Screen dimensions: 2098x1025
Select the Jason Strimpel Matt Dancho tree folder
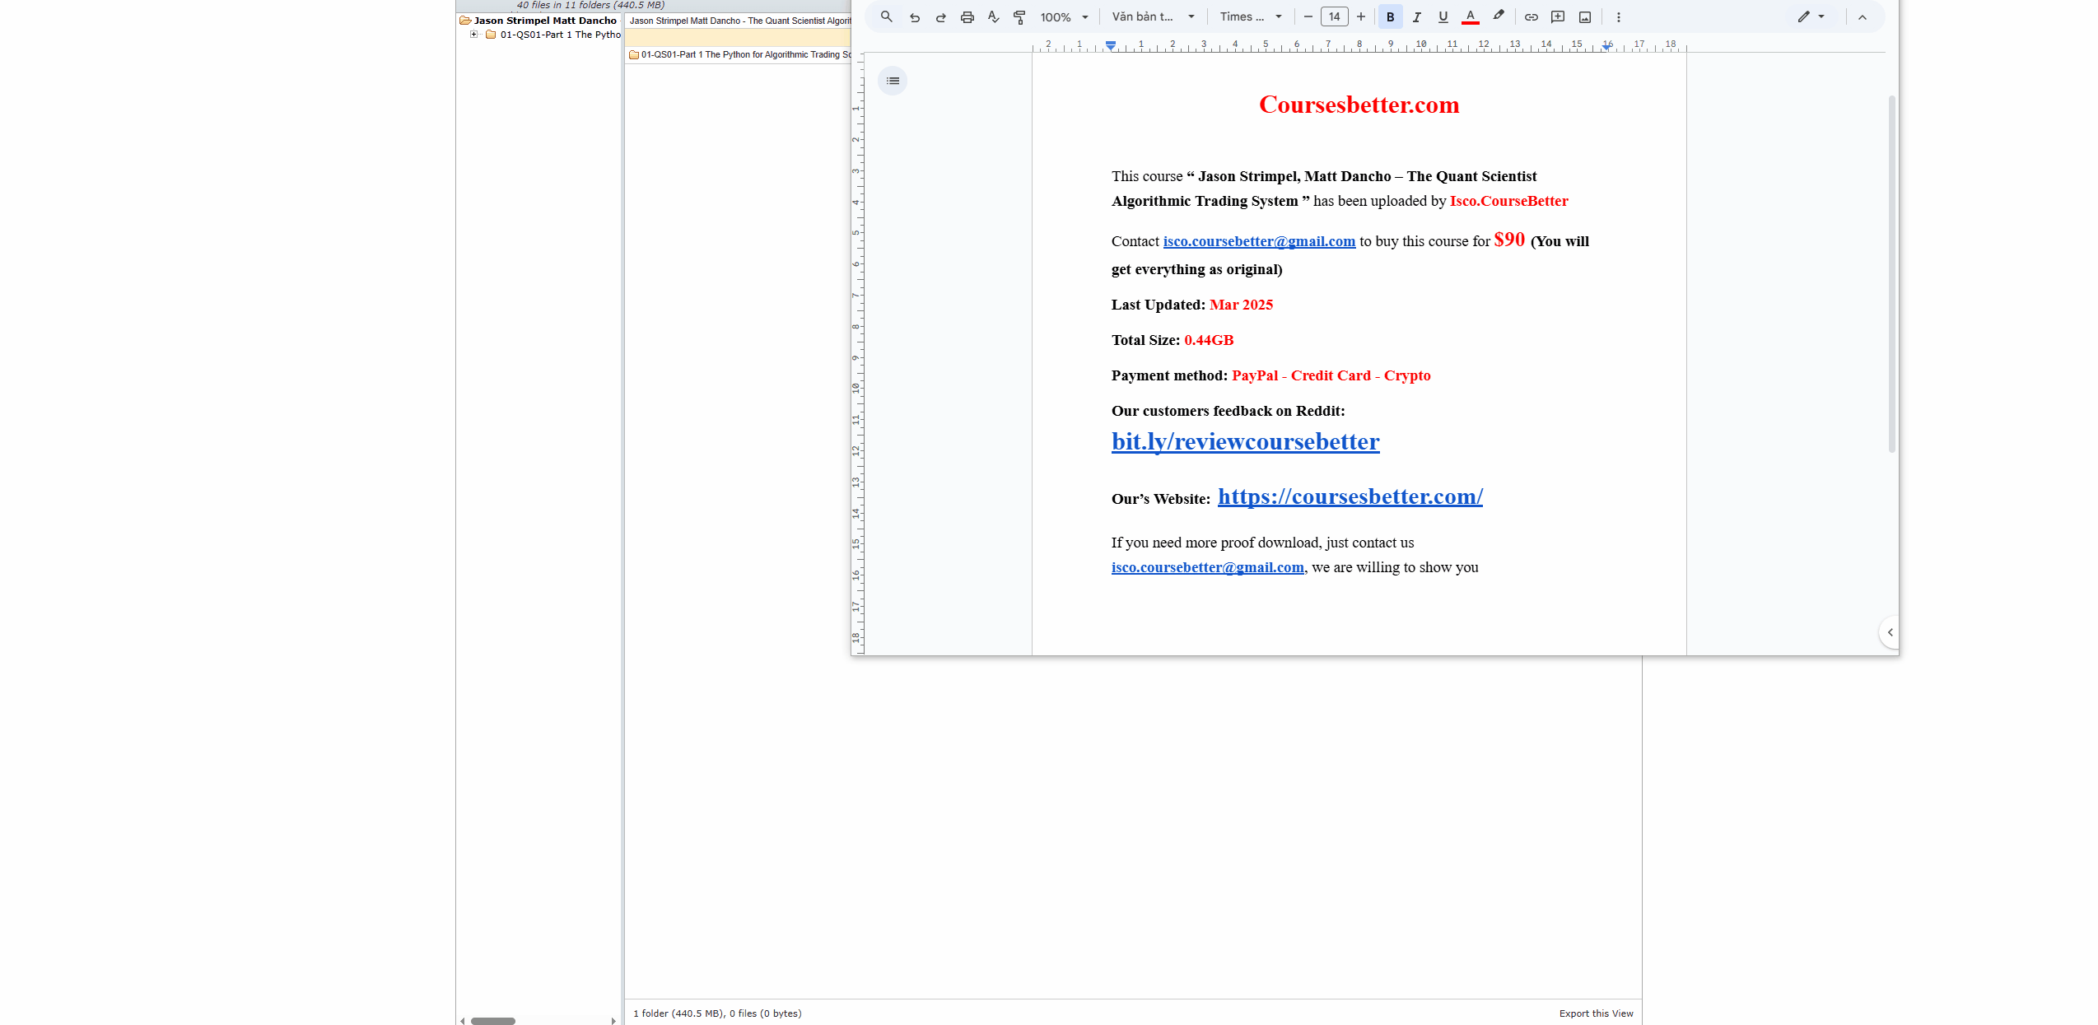[544, 21]
